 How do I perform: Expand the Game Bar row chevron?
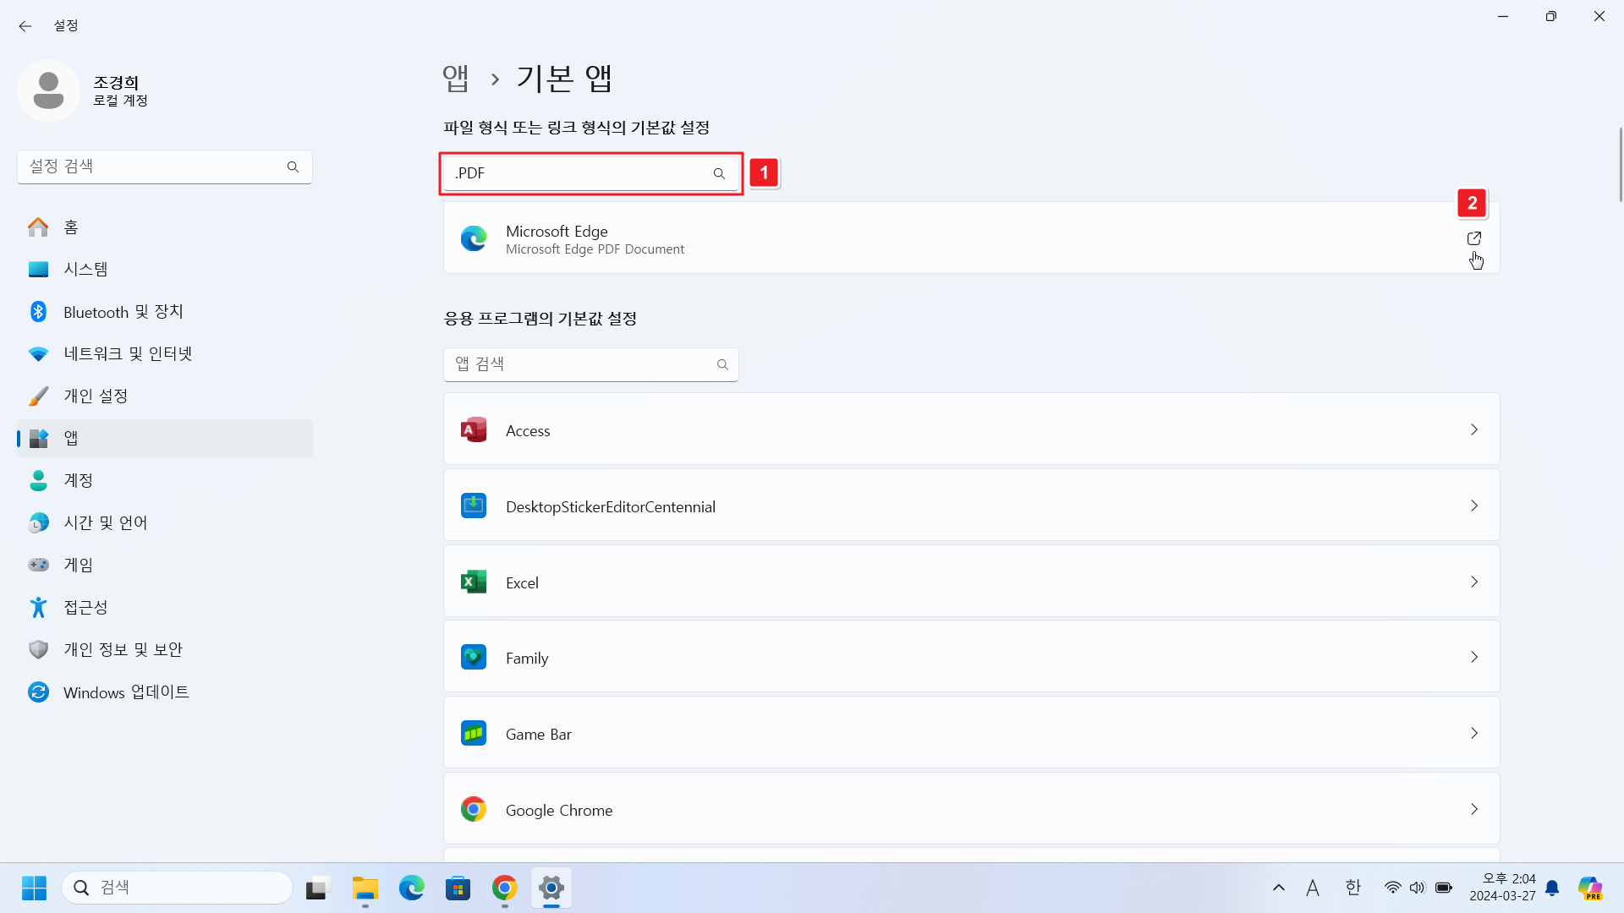point(1474,733)
